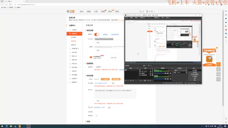Viewport: 228px width, 128px height.
Task: Open source properties gear in OBS Sources panel
Action: 145,80
